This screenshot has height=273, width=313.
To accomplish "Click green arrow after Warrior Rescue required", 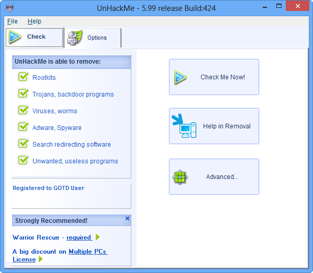I will click(97, 237).
